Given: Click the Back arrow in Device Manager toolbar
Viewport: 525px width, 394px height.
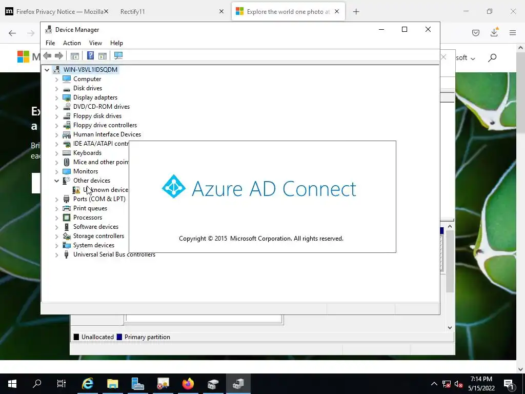Looking at the screenshot, I should [x=47, y=55].
